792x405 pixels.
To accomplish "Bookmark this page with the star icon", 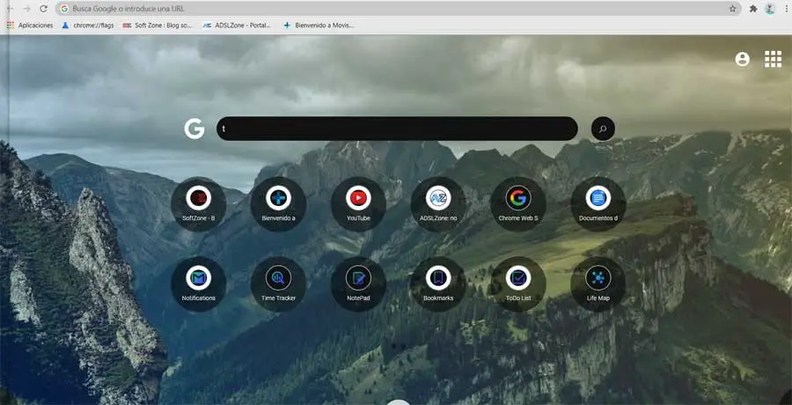I will pos(732,9).
